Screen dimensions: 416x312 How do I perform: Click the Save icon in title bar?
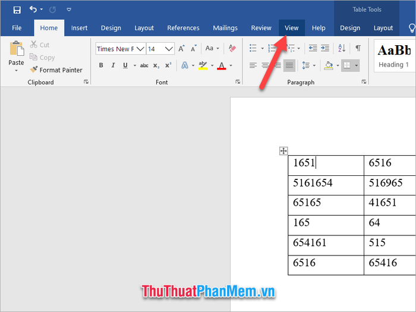pos(17,10)
